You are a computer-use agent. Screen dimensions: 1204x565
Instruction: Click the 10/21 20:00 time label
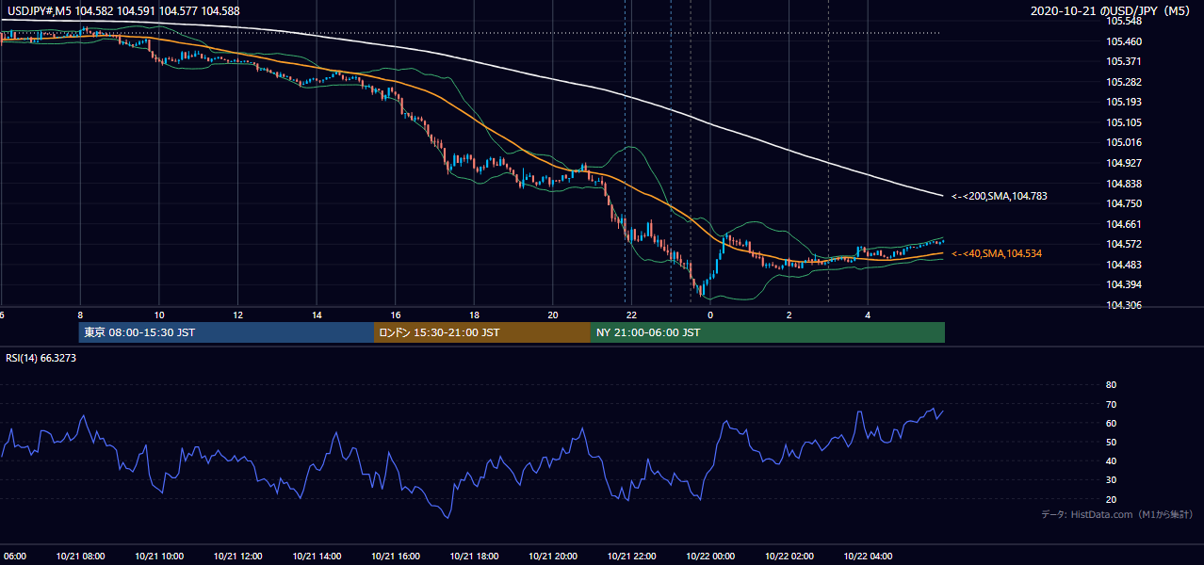pyautogui.click(x=553, y=556)
